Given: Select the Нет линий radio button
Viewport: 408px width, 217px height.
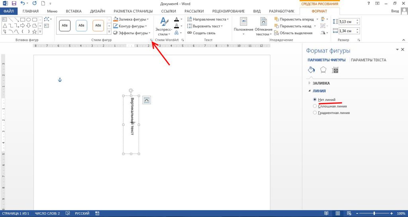Looking at the screenshot, I should [x=315, y=99].
